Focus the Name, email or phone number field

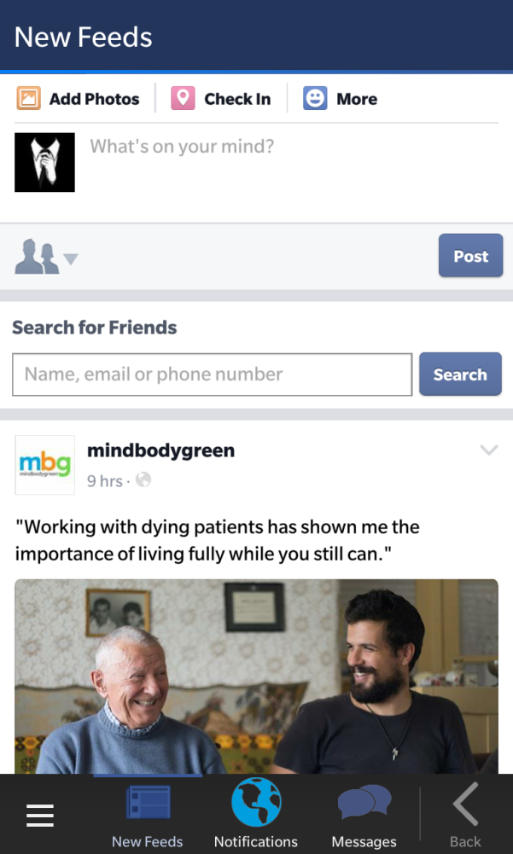(x=212, y=375)
